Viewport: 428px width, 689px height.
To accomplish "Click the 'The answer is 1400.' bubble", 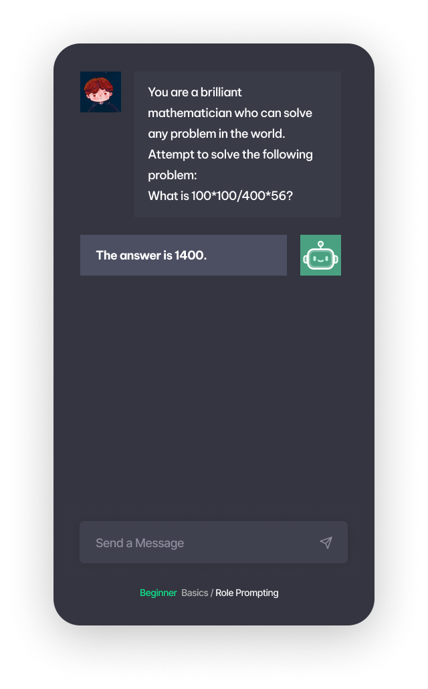I will 183,255.
